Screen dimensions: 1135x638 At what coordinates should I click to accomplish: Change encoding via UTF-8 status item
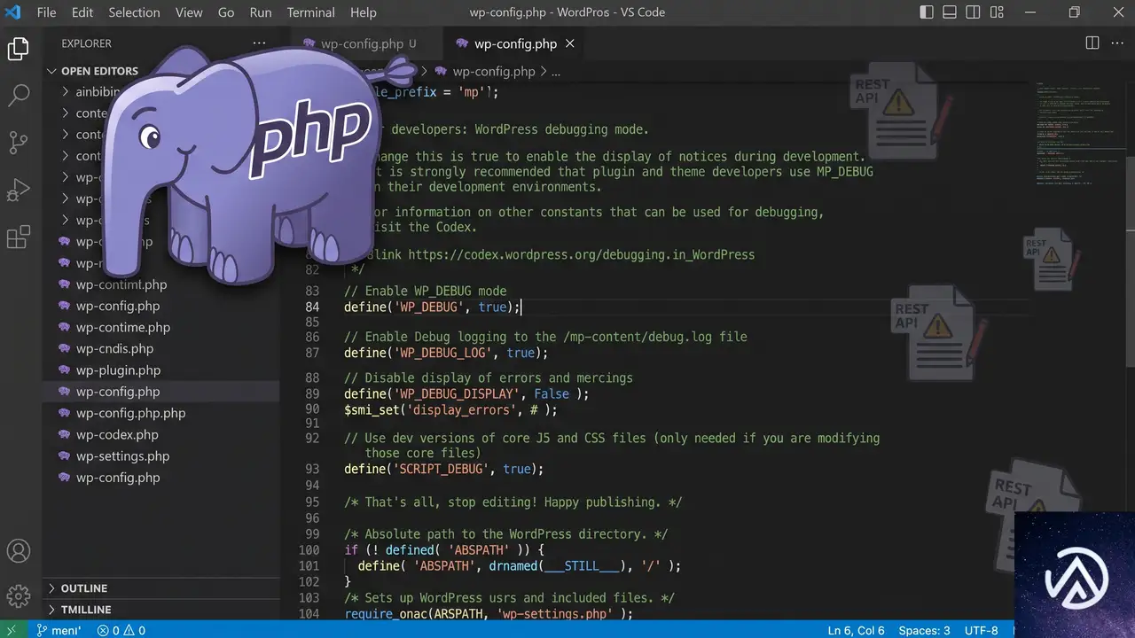(x=982, y=630)
